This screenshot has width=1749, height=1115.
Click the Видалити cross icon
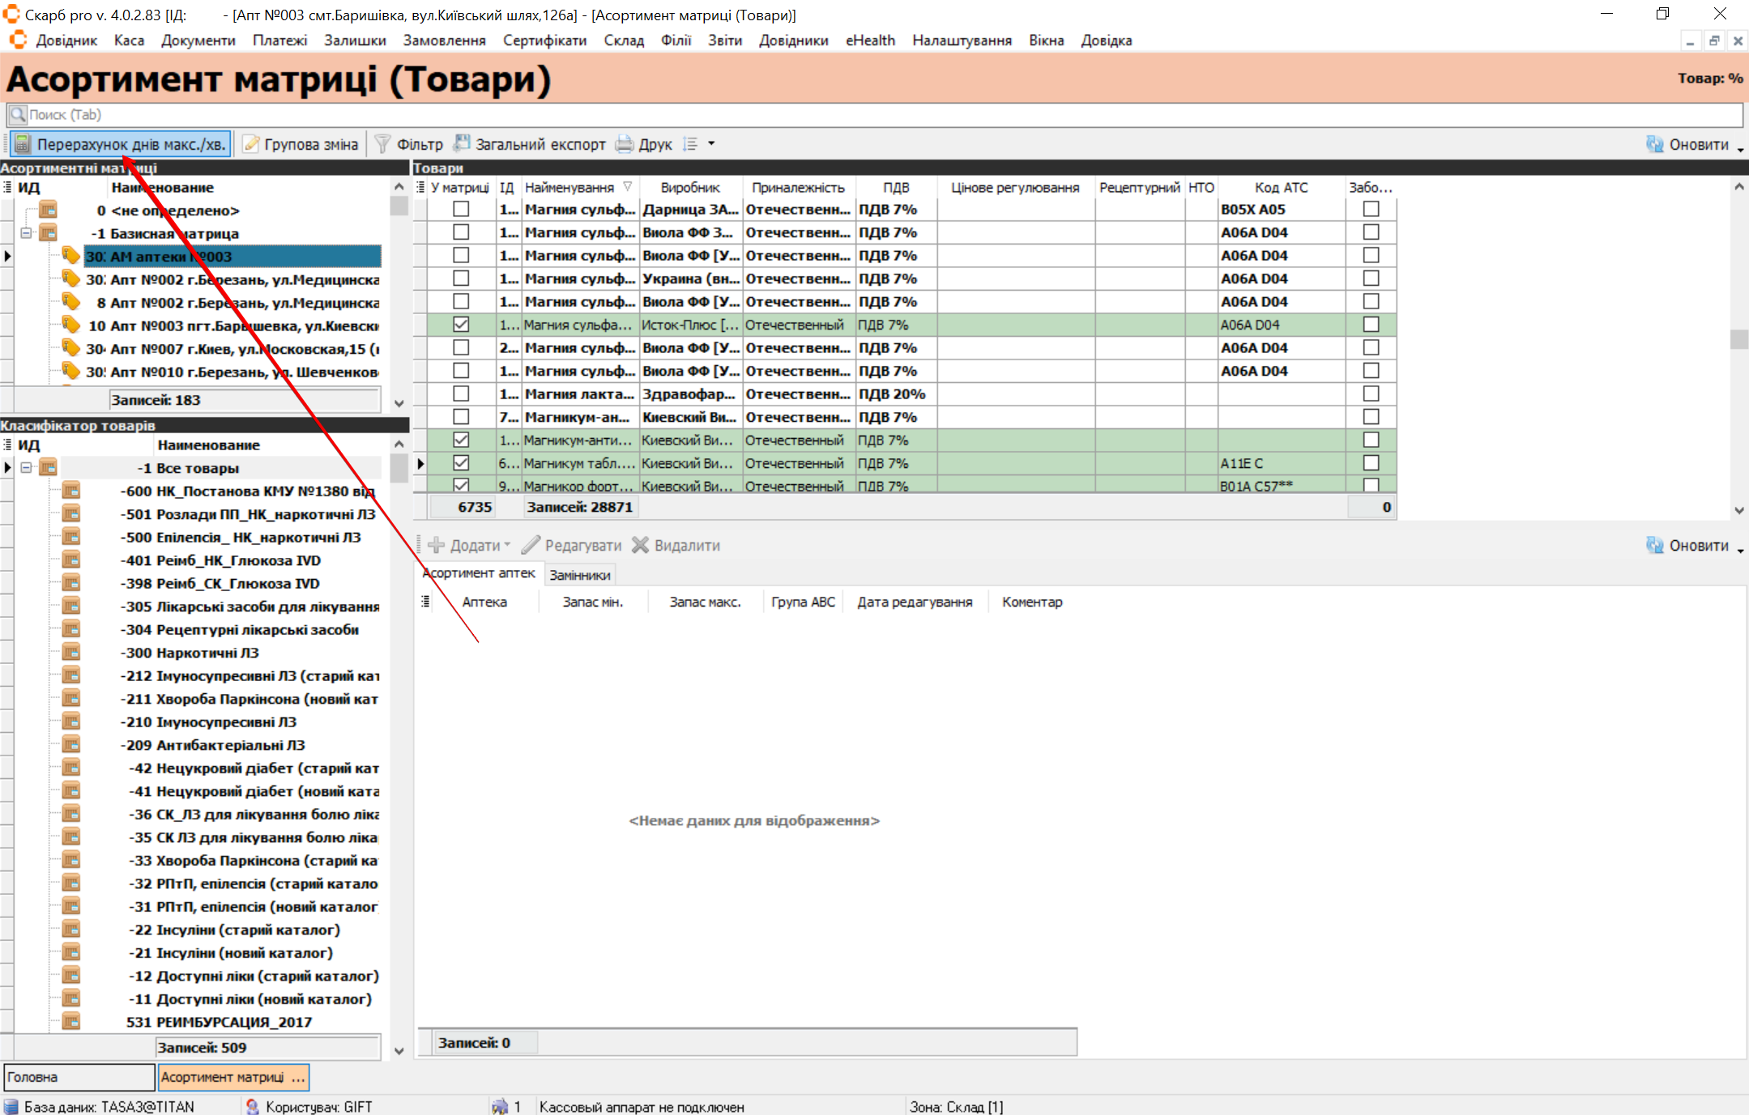(641, 545)
